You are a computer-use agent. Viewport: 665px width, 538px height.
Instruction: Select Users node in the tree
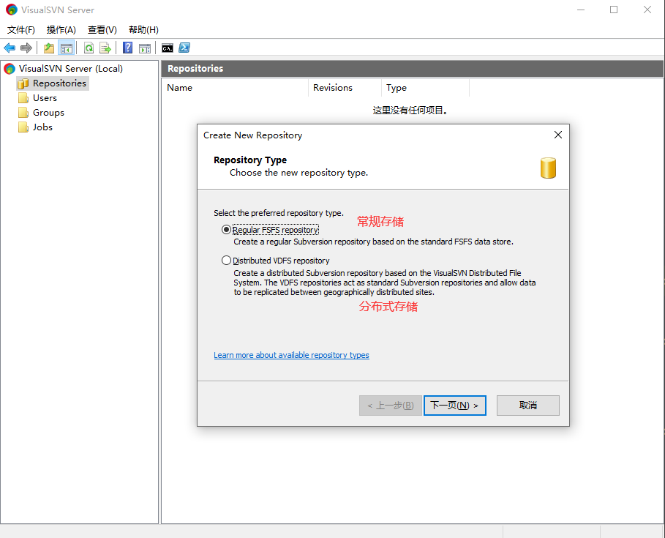[x=45, y=98]
